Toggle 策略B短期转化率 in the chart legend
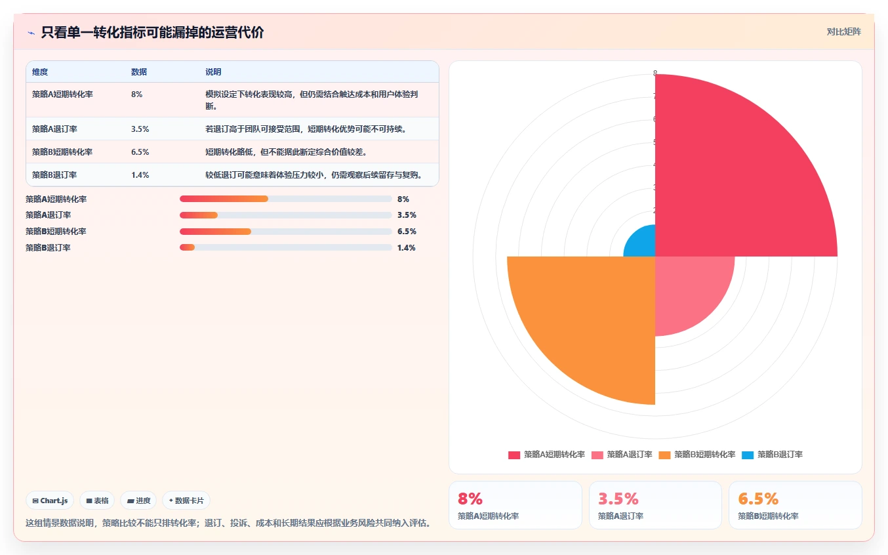The width and height of the screenshot is (888, 555). (697, 455)
